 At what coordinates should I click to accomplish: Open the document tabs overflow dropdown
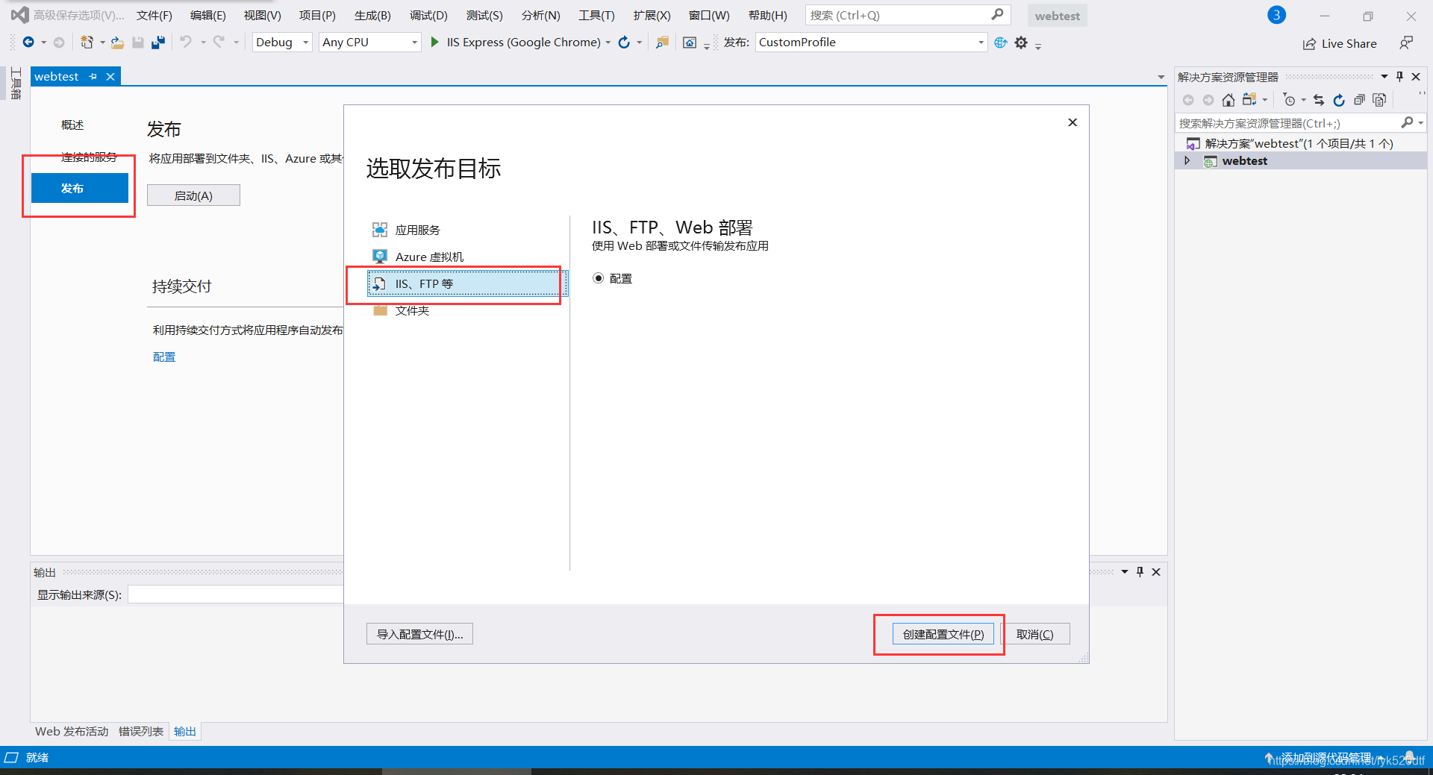[x=1161, y=77]
